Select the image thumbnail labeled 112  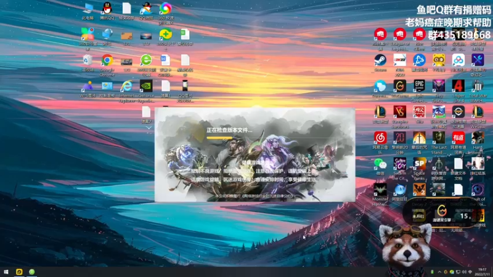146,38
